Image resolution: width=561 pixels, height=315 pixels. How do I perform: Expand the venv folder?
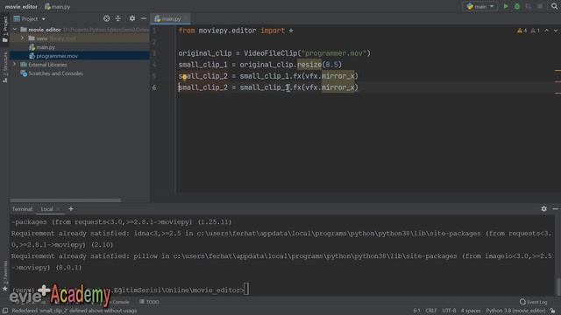point(23,38)
